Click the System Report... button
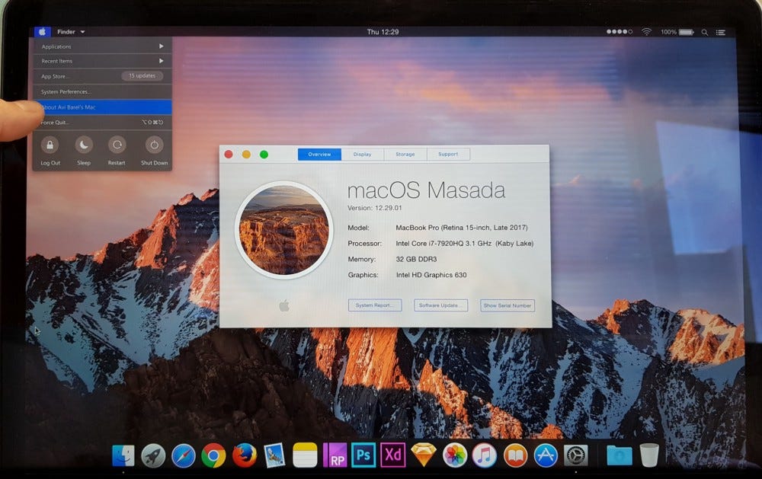Viewport: 762px width, 479px height. point(375,305)
